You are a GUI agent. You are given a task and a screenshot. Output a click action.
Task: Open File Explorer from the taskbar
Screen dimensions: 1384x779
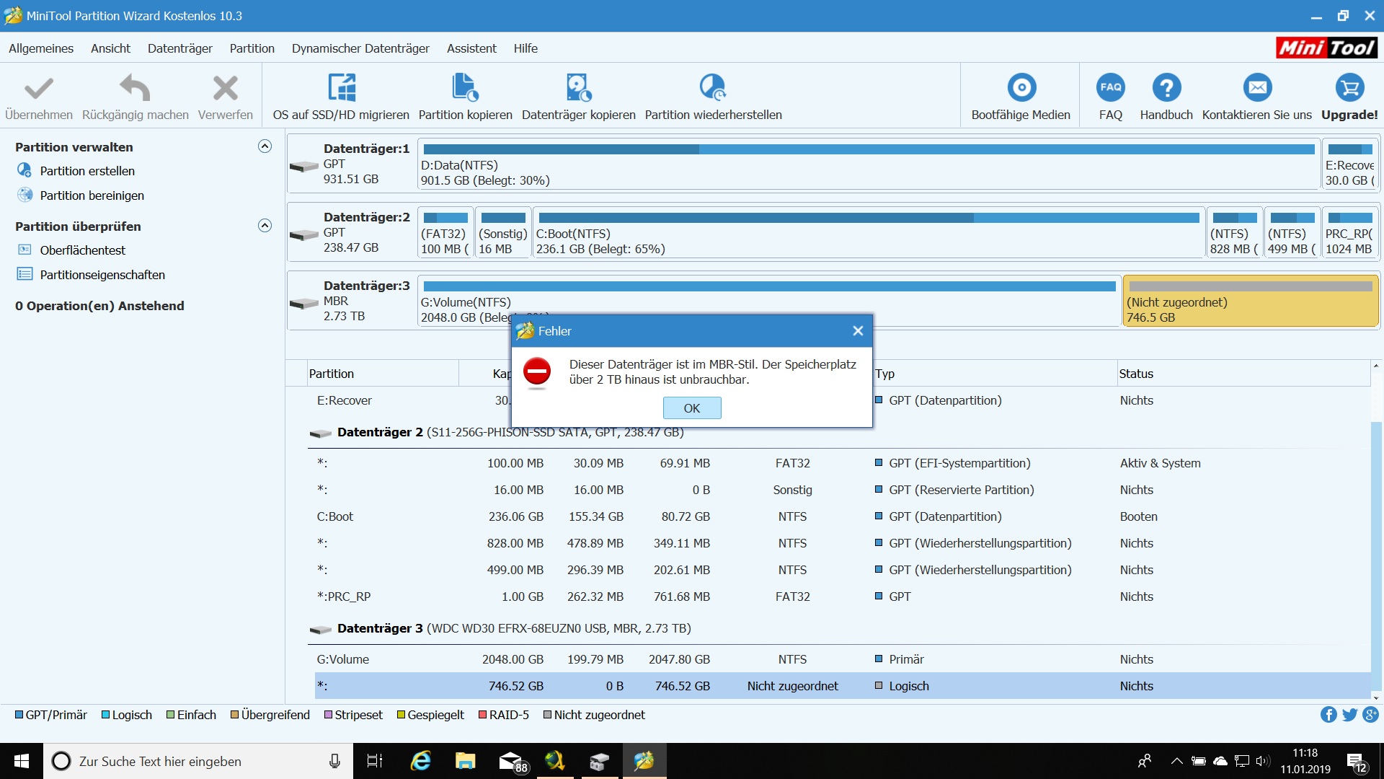click(x=465, y=761)
